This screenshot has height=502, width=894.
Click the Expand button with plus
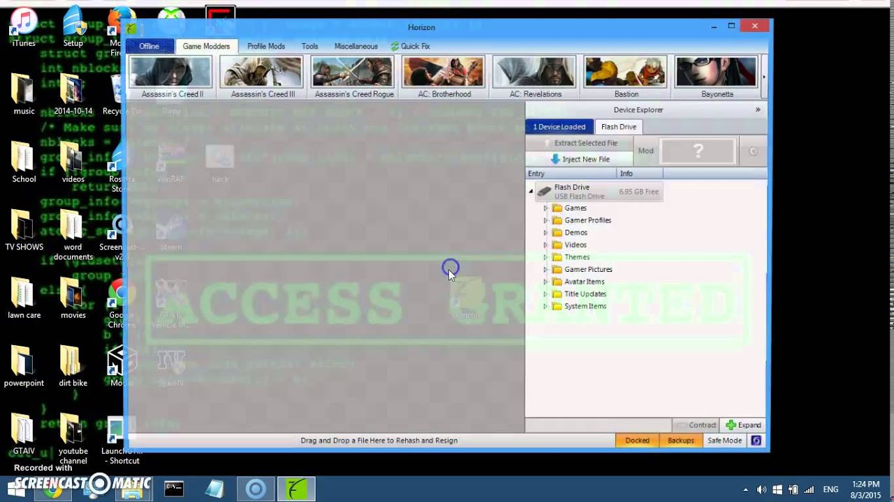coord(743,425)
